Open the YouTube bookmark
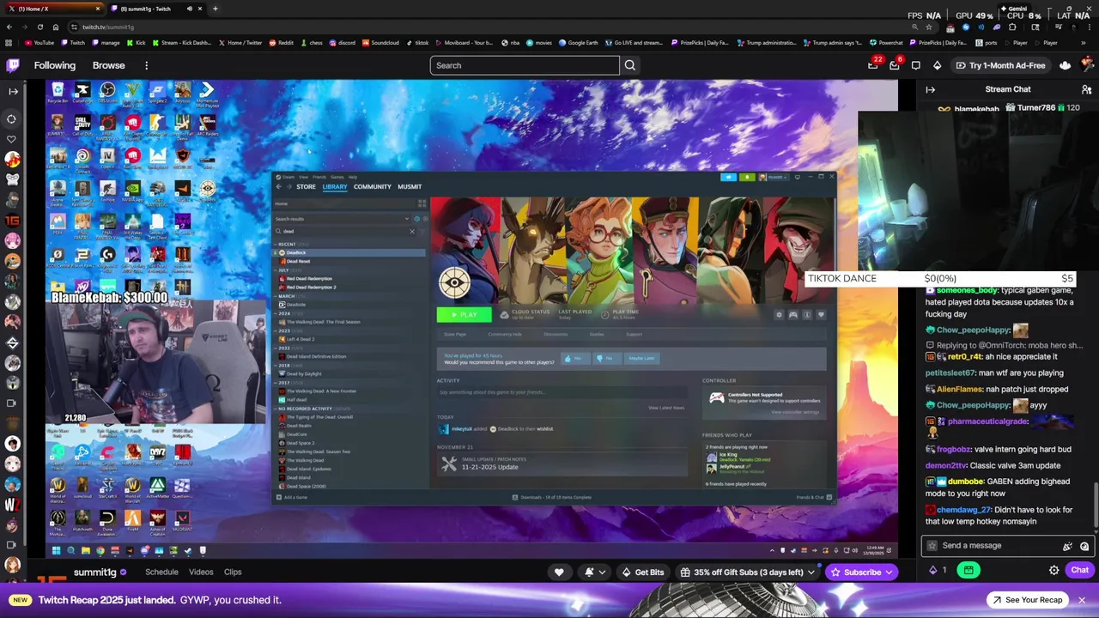1099x618 pixels. click(x=39, y=43)
